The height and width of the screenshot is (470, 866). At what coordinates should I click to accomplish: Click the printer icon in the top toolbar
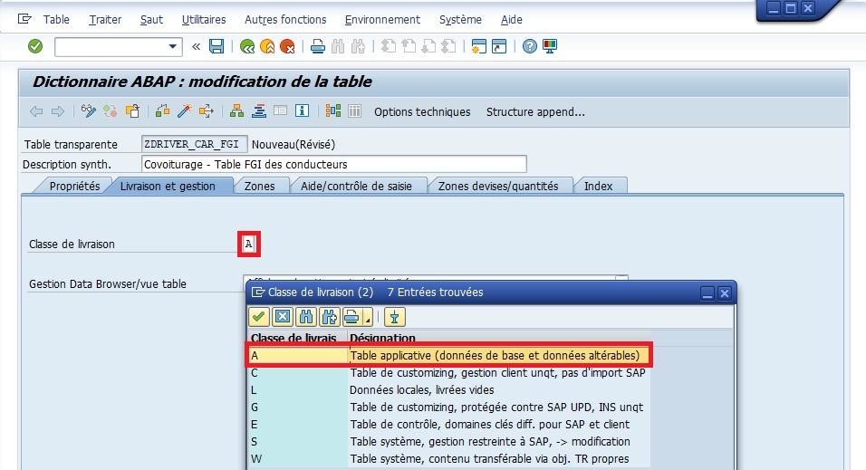(318, 46)
